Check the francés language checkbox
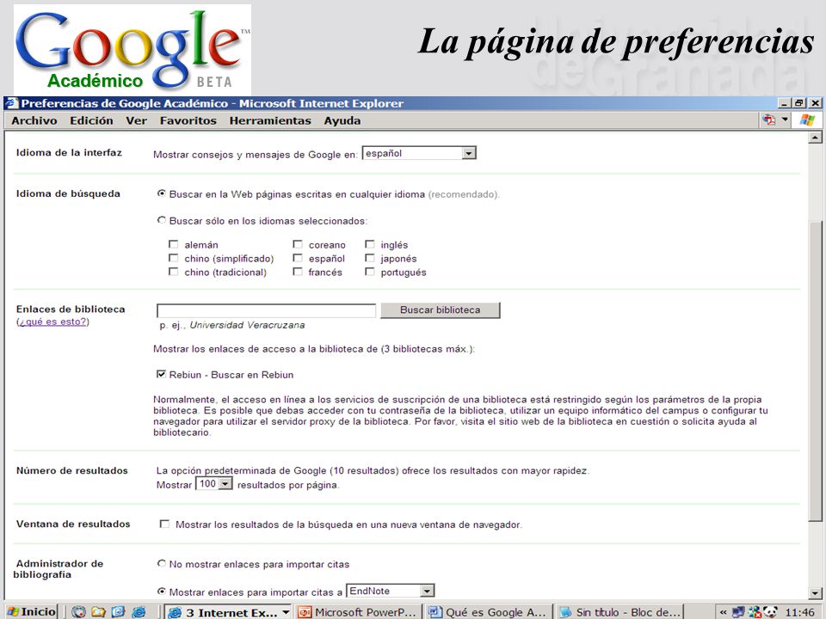The width and height of the screenshot is (826, 619). pos(298,272)
